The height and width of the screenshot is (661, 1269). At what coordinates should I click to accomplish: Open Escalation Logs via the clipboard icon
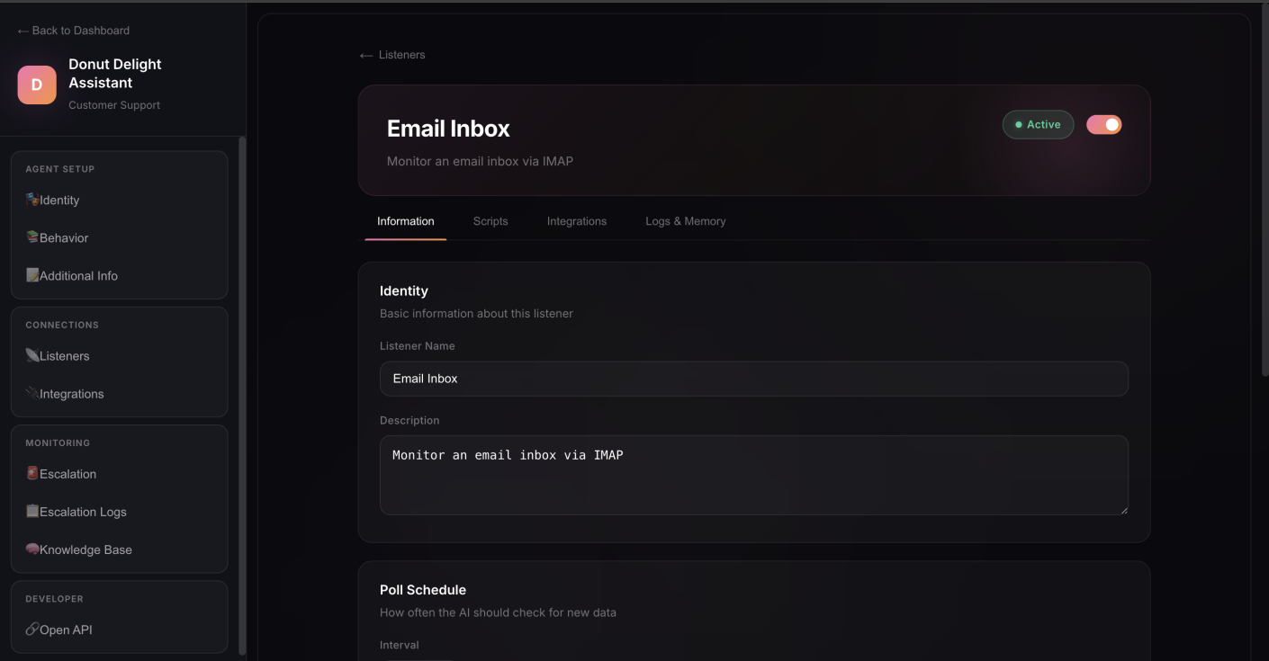31,511
